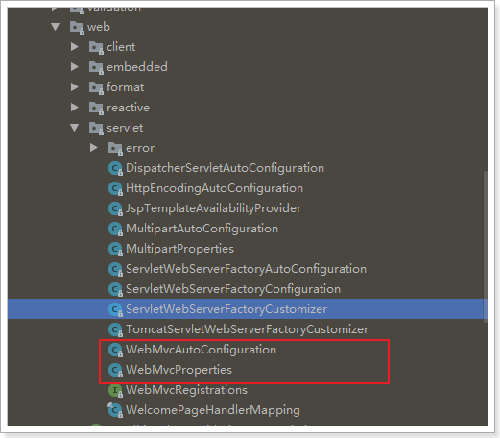Click the DispatcherServletAutoConfiguration class icon

coord(115,168)
